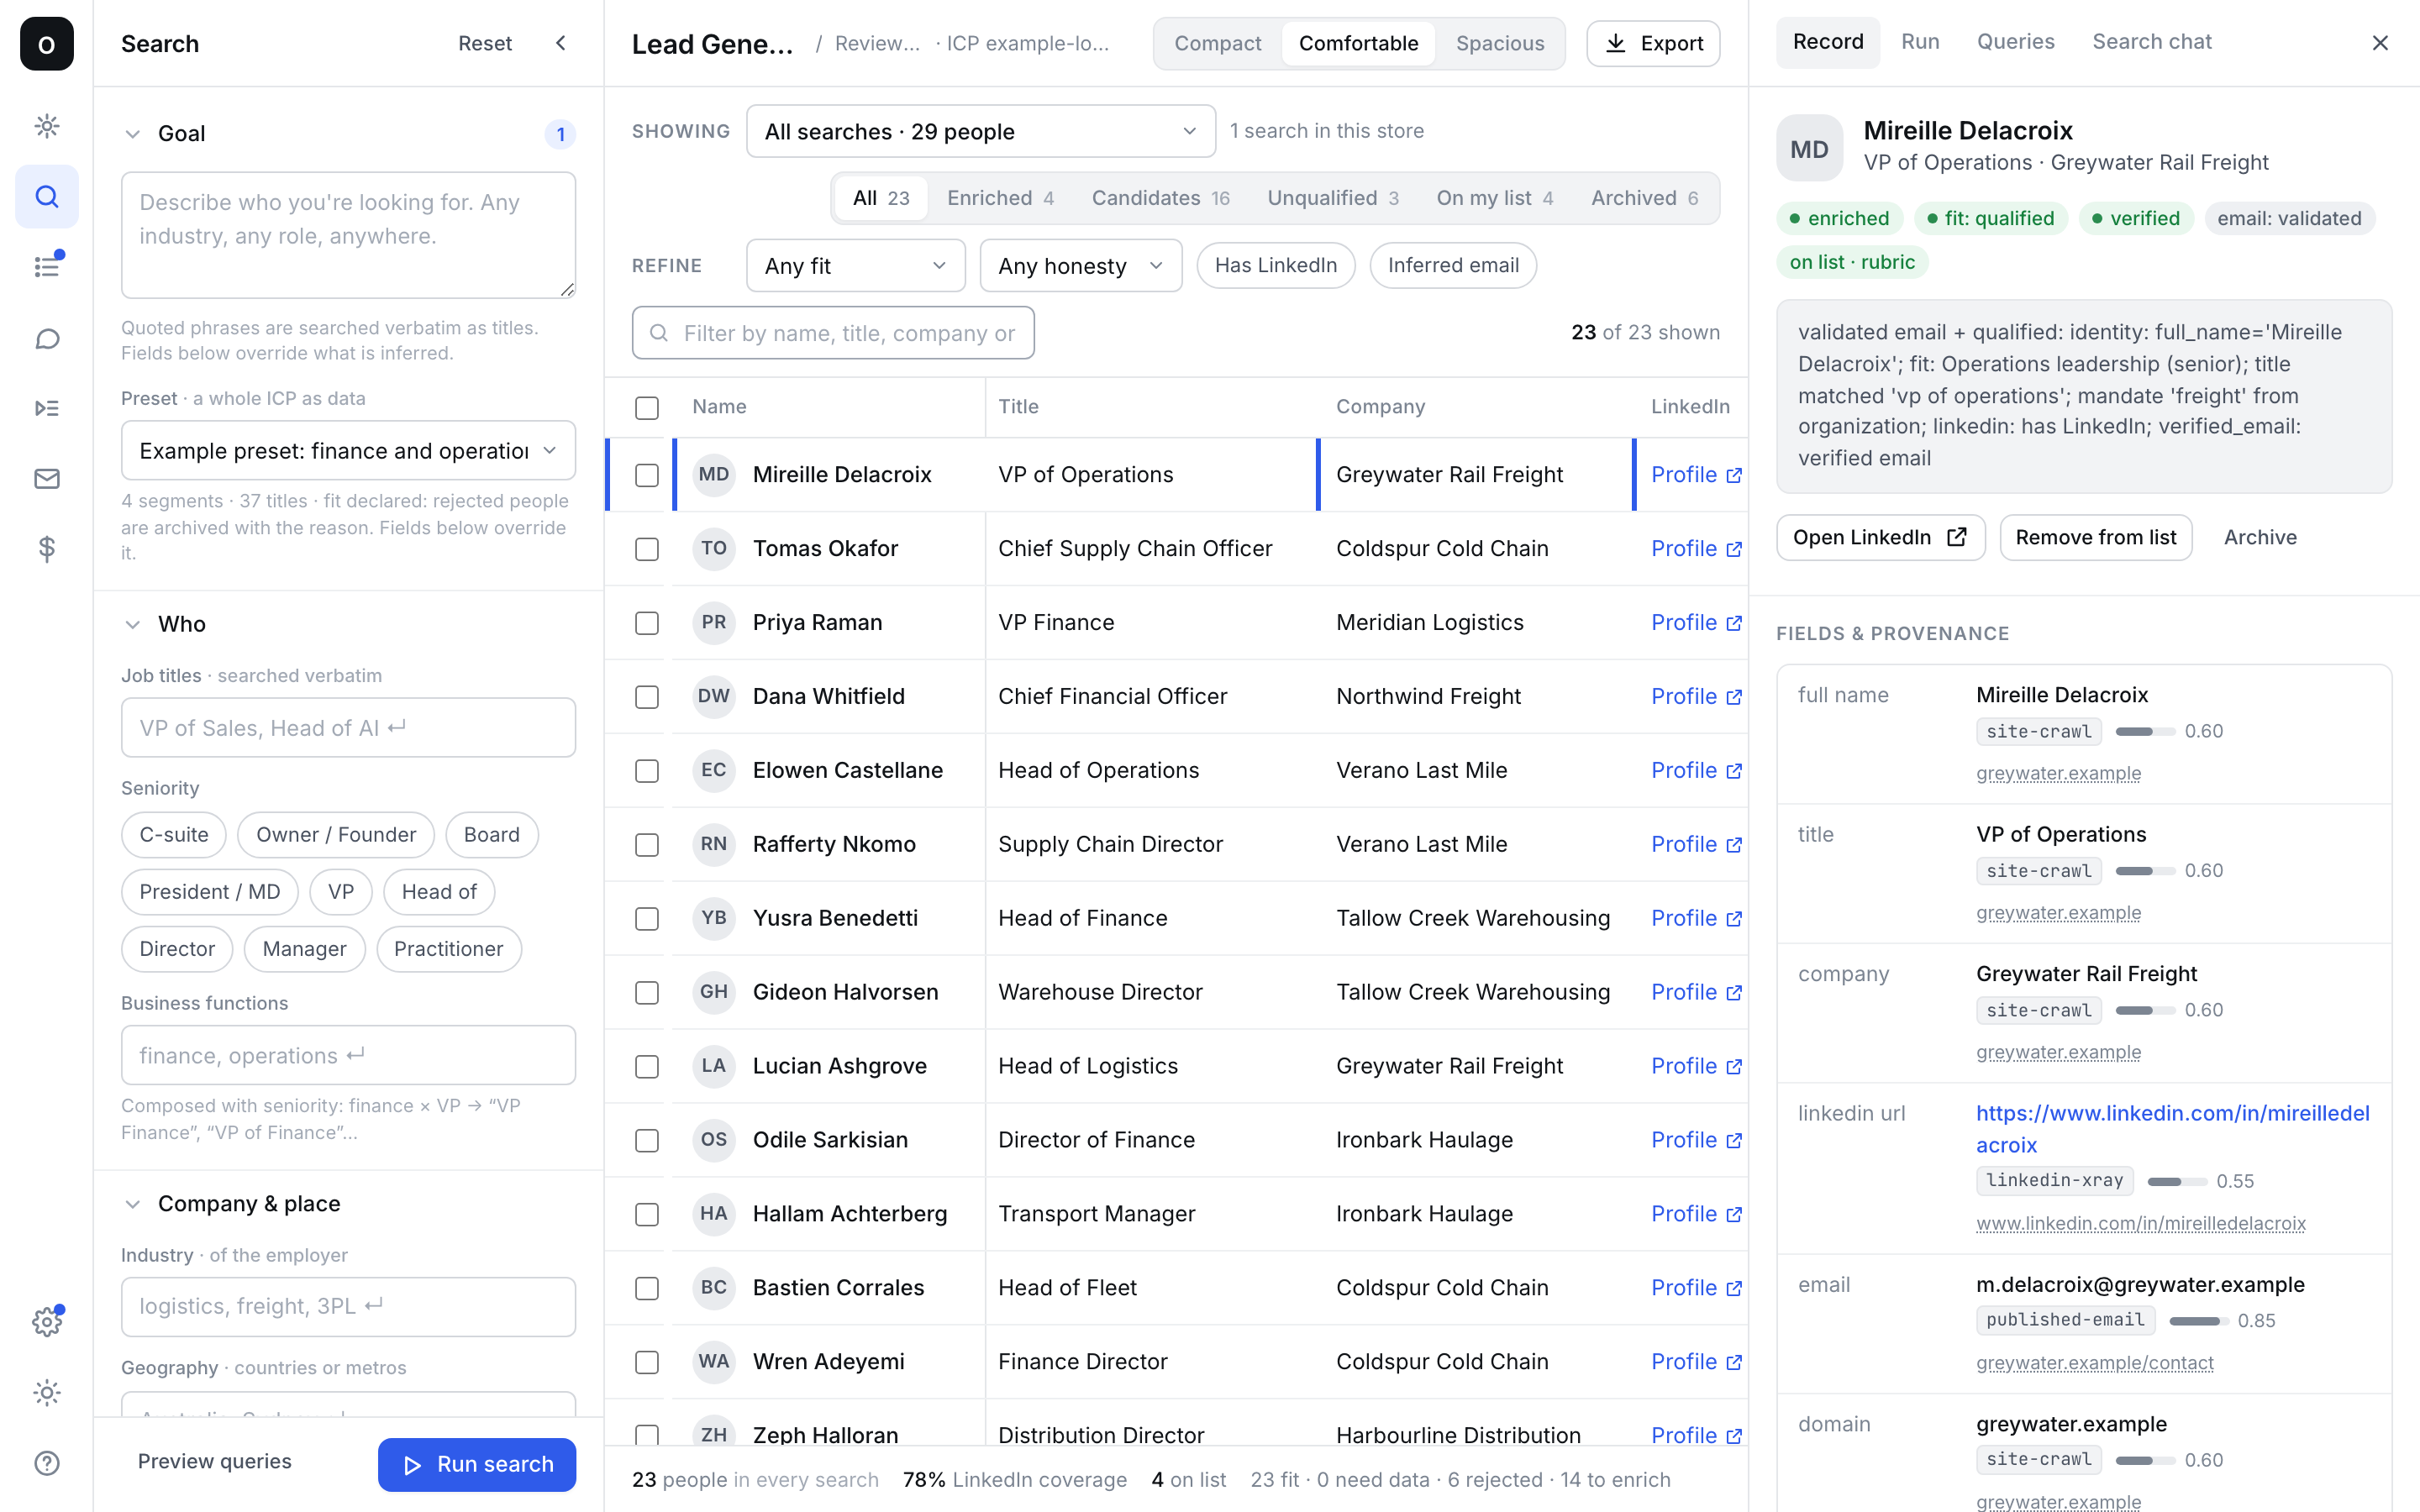This screenshot has height=1512, width=2420.
Task: Toggle the Inferred email filter chip
Action: pyautogui.click(x=1453, y=265)
